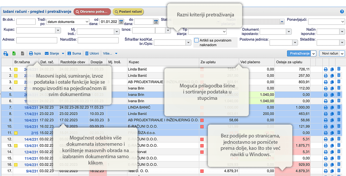Image resolution: width=346 pixels, height=176 pixels.
Task: Click the Narudžba input field
Action: (98, 40)
